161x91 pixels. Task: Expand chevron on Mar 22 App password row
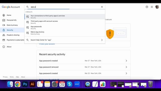(x=126, y=73)
